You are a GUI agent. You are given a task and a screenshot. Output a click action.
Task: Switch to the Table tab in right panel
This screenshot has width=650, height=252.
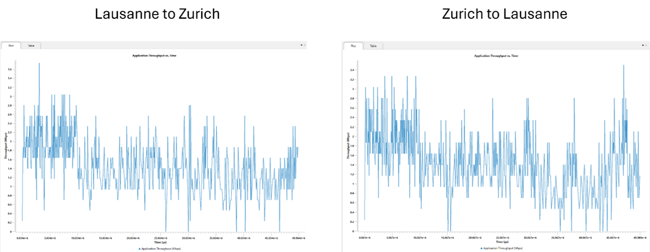373,46
